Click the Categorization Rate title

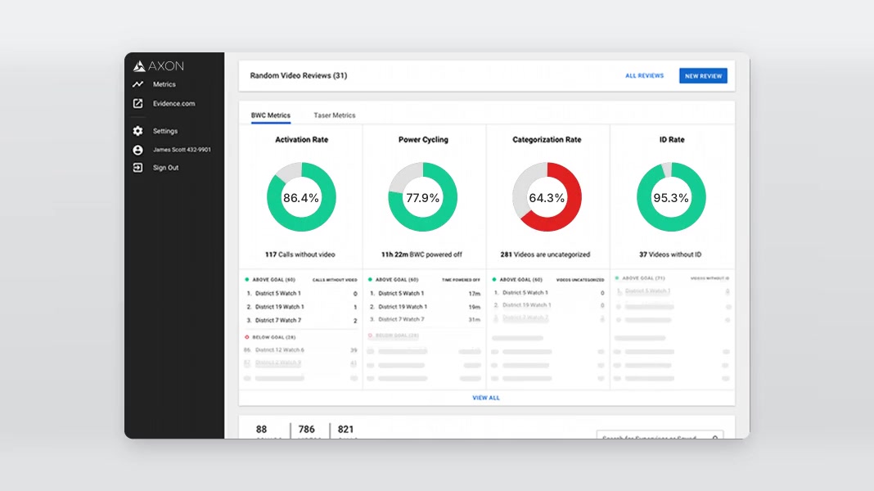547,140
